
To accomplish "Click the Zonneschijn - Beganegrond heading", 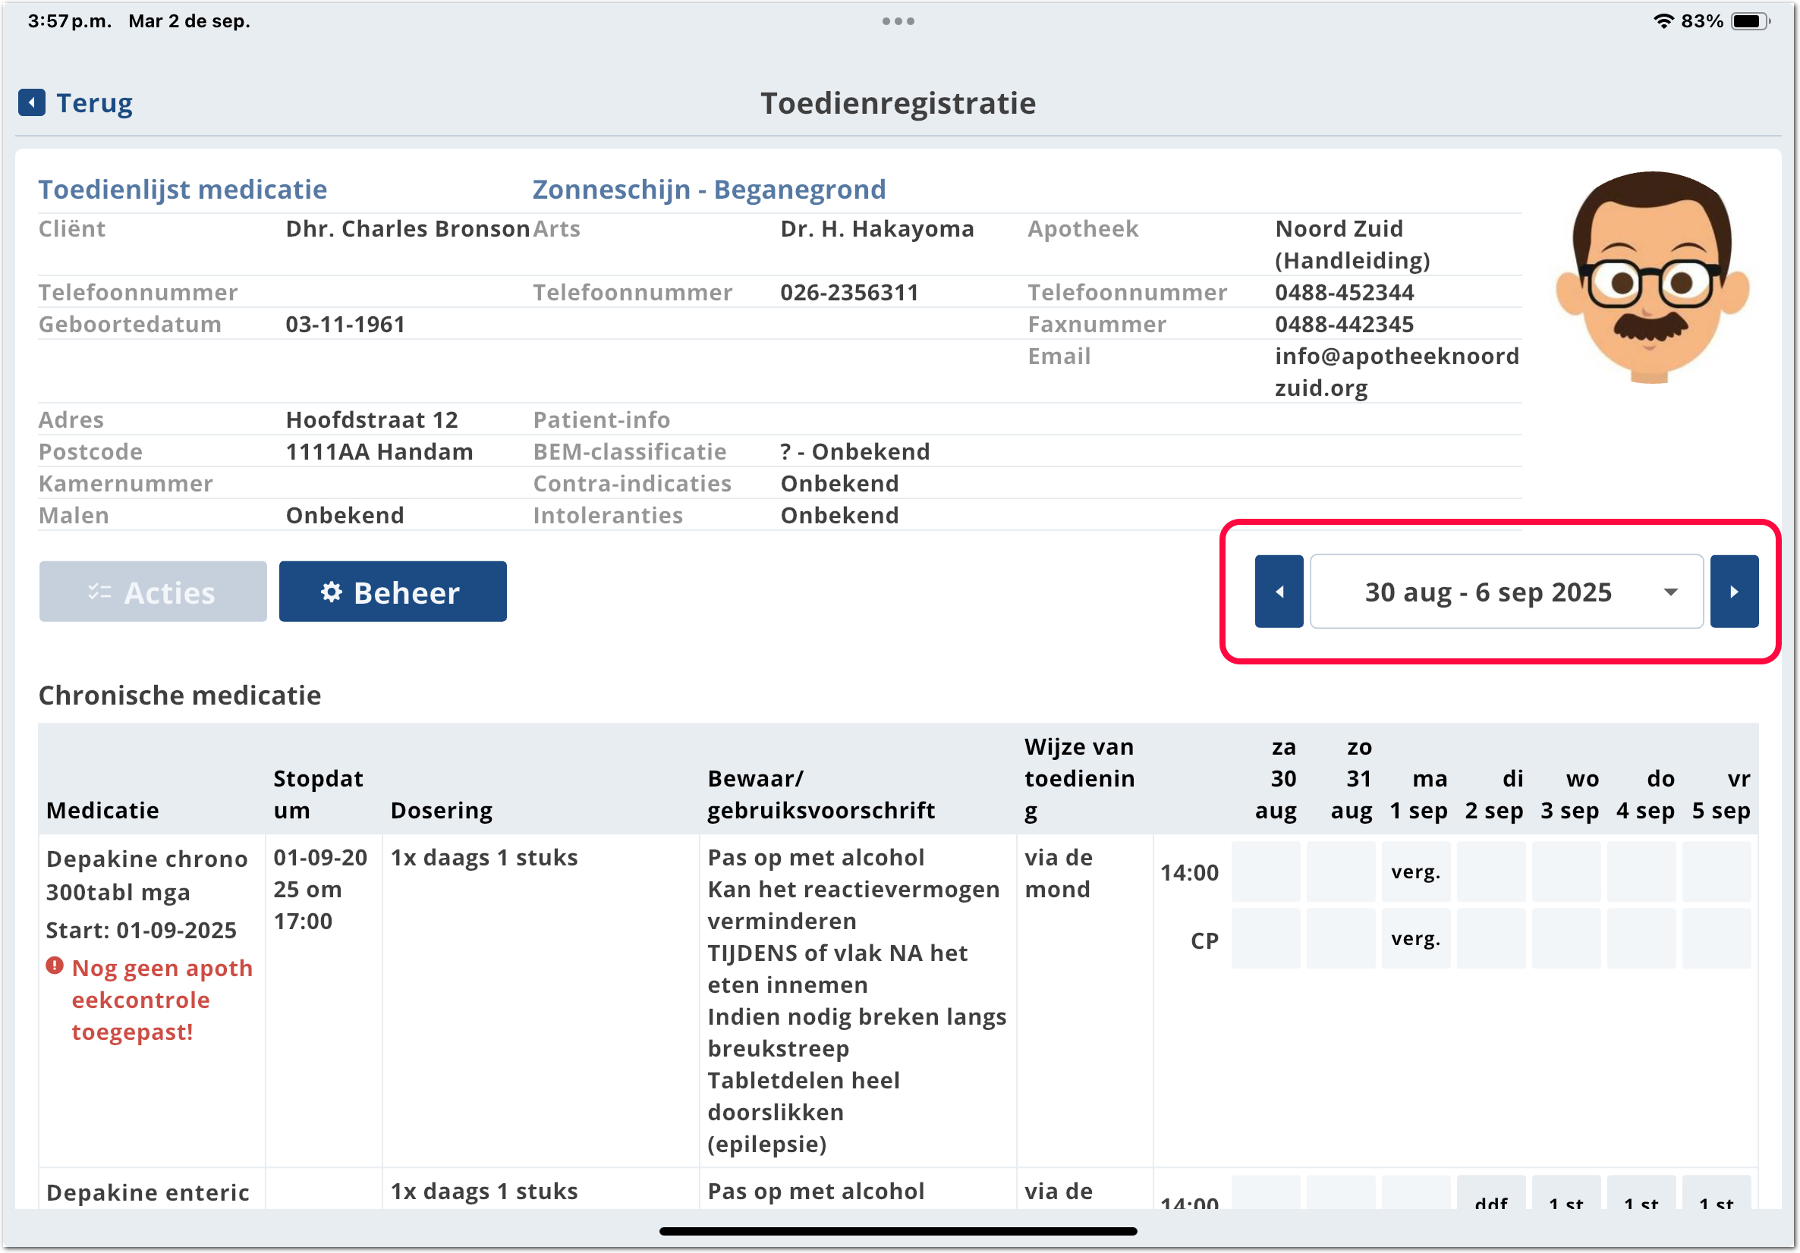I will [x=709, y=189].
